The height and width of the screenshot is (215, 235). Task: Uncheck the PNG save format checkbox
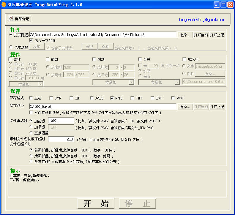[x=112, y=98]
